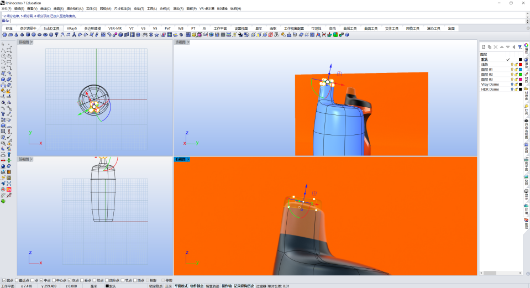Move layer down arrow icon
Image resolution: width=530 pixels, height=288 pixels.
508,47
